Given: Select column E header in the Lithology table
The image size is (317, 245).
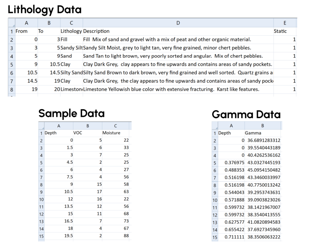Looking at the screenshot, I should point(285,23).
